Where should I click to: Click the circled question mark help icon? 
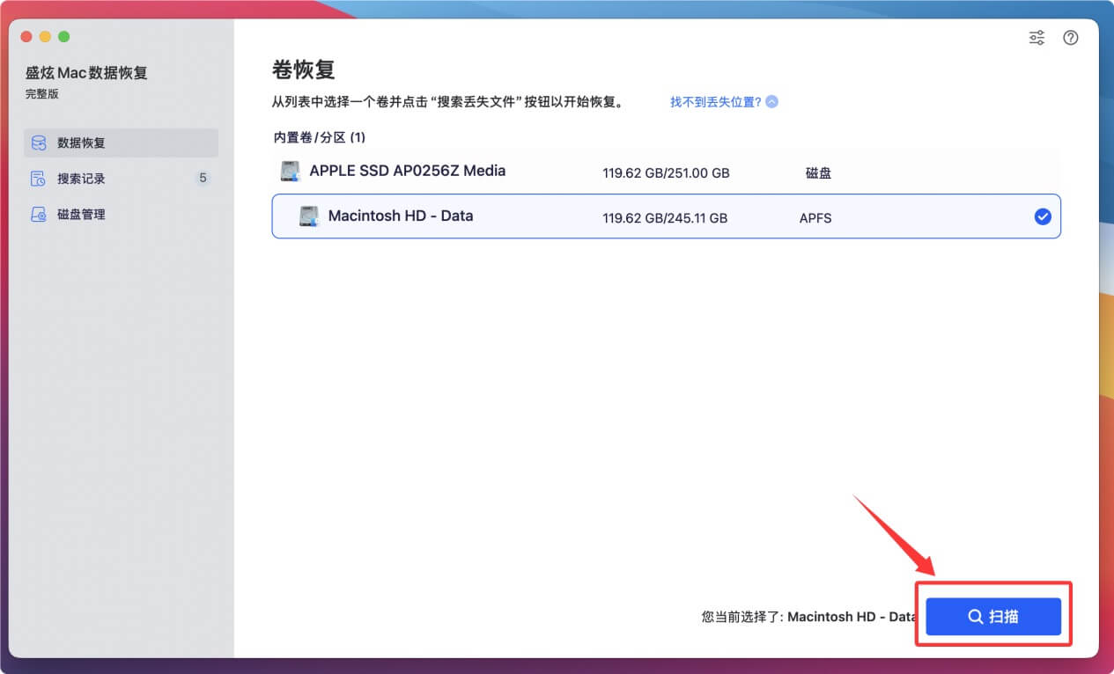[1070, 38]
